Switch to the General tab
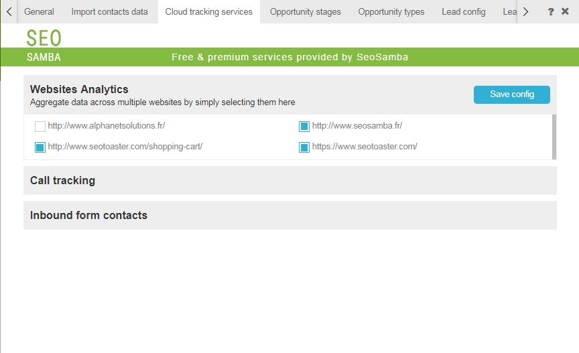This screenshot has width=579, height=353. coord(39,12)
